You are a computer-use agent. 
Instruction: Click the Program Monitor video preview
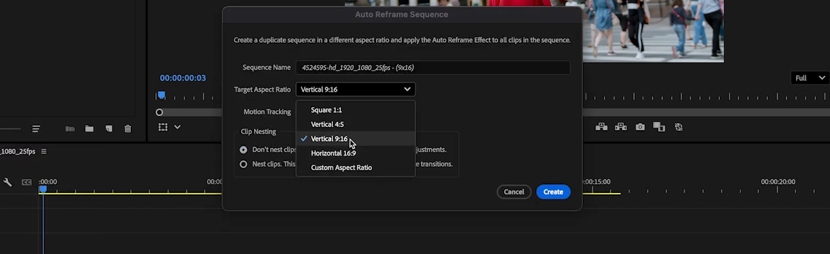pos(653,31)
